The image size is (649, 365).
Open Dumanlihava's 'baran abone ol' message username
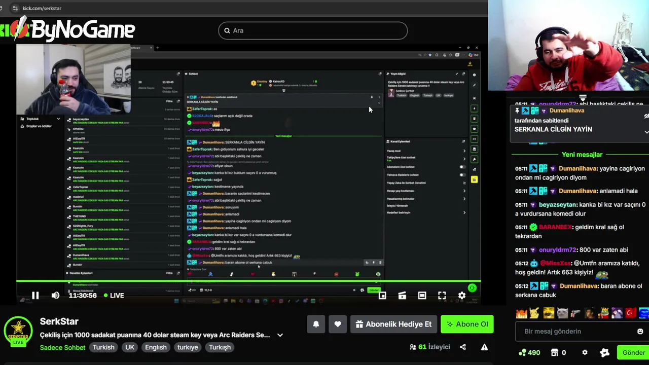(578, 286)
